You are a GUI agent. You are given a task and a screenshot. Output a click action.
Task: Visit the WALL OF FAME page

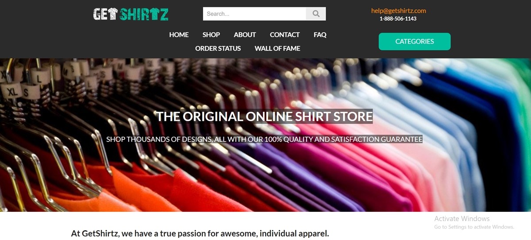[x=277, y=49]
